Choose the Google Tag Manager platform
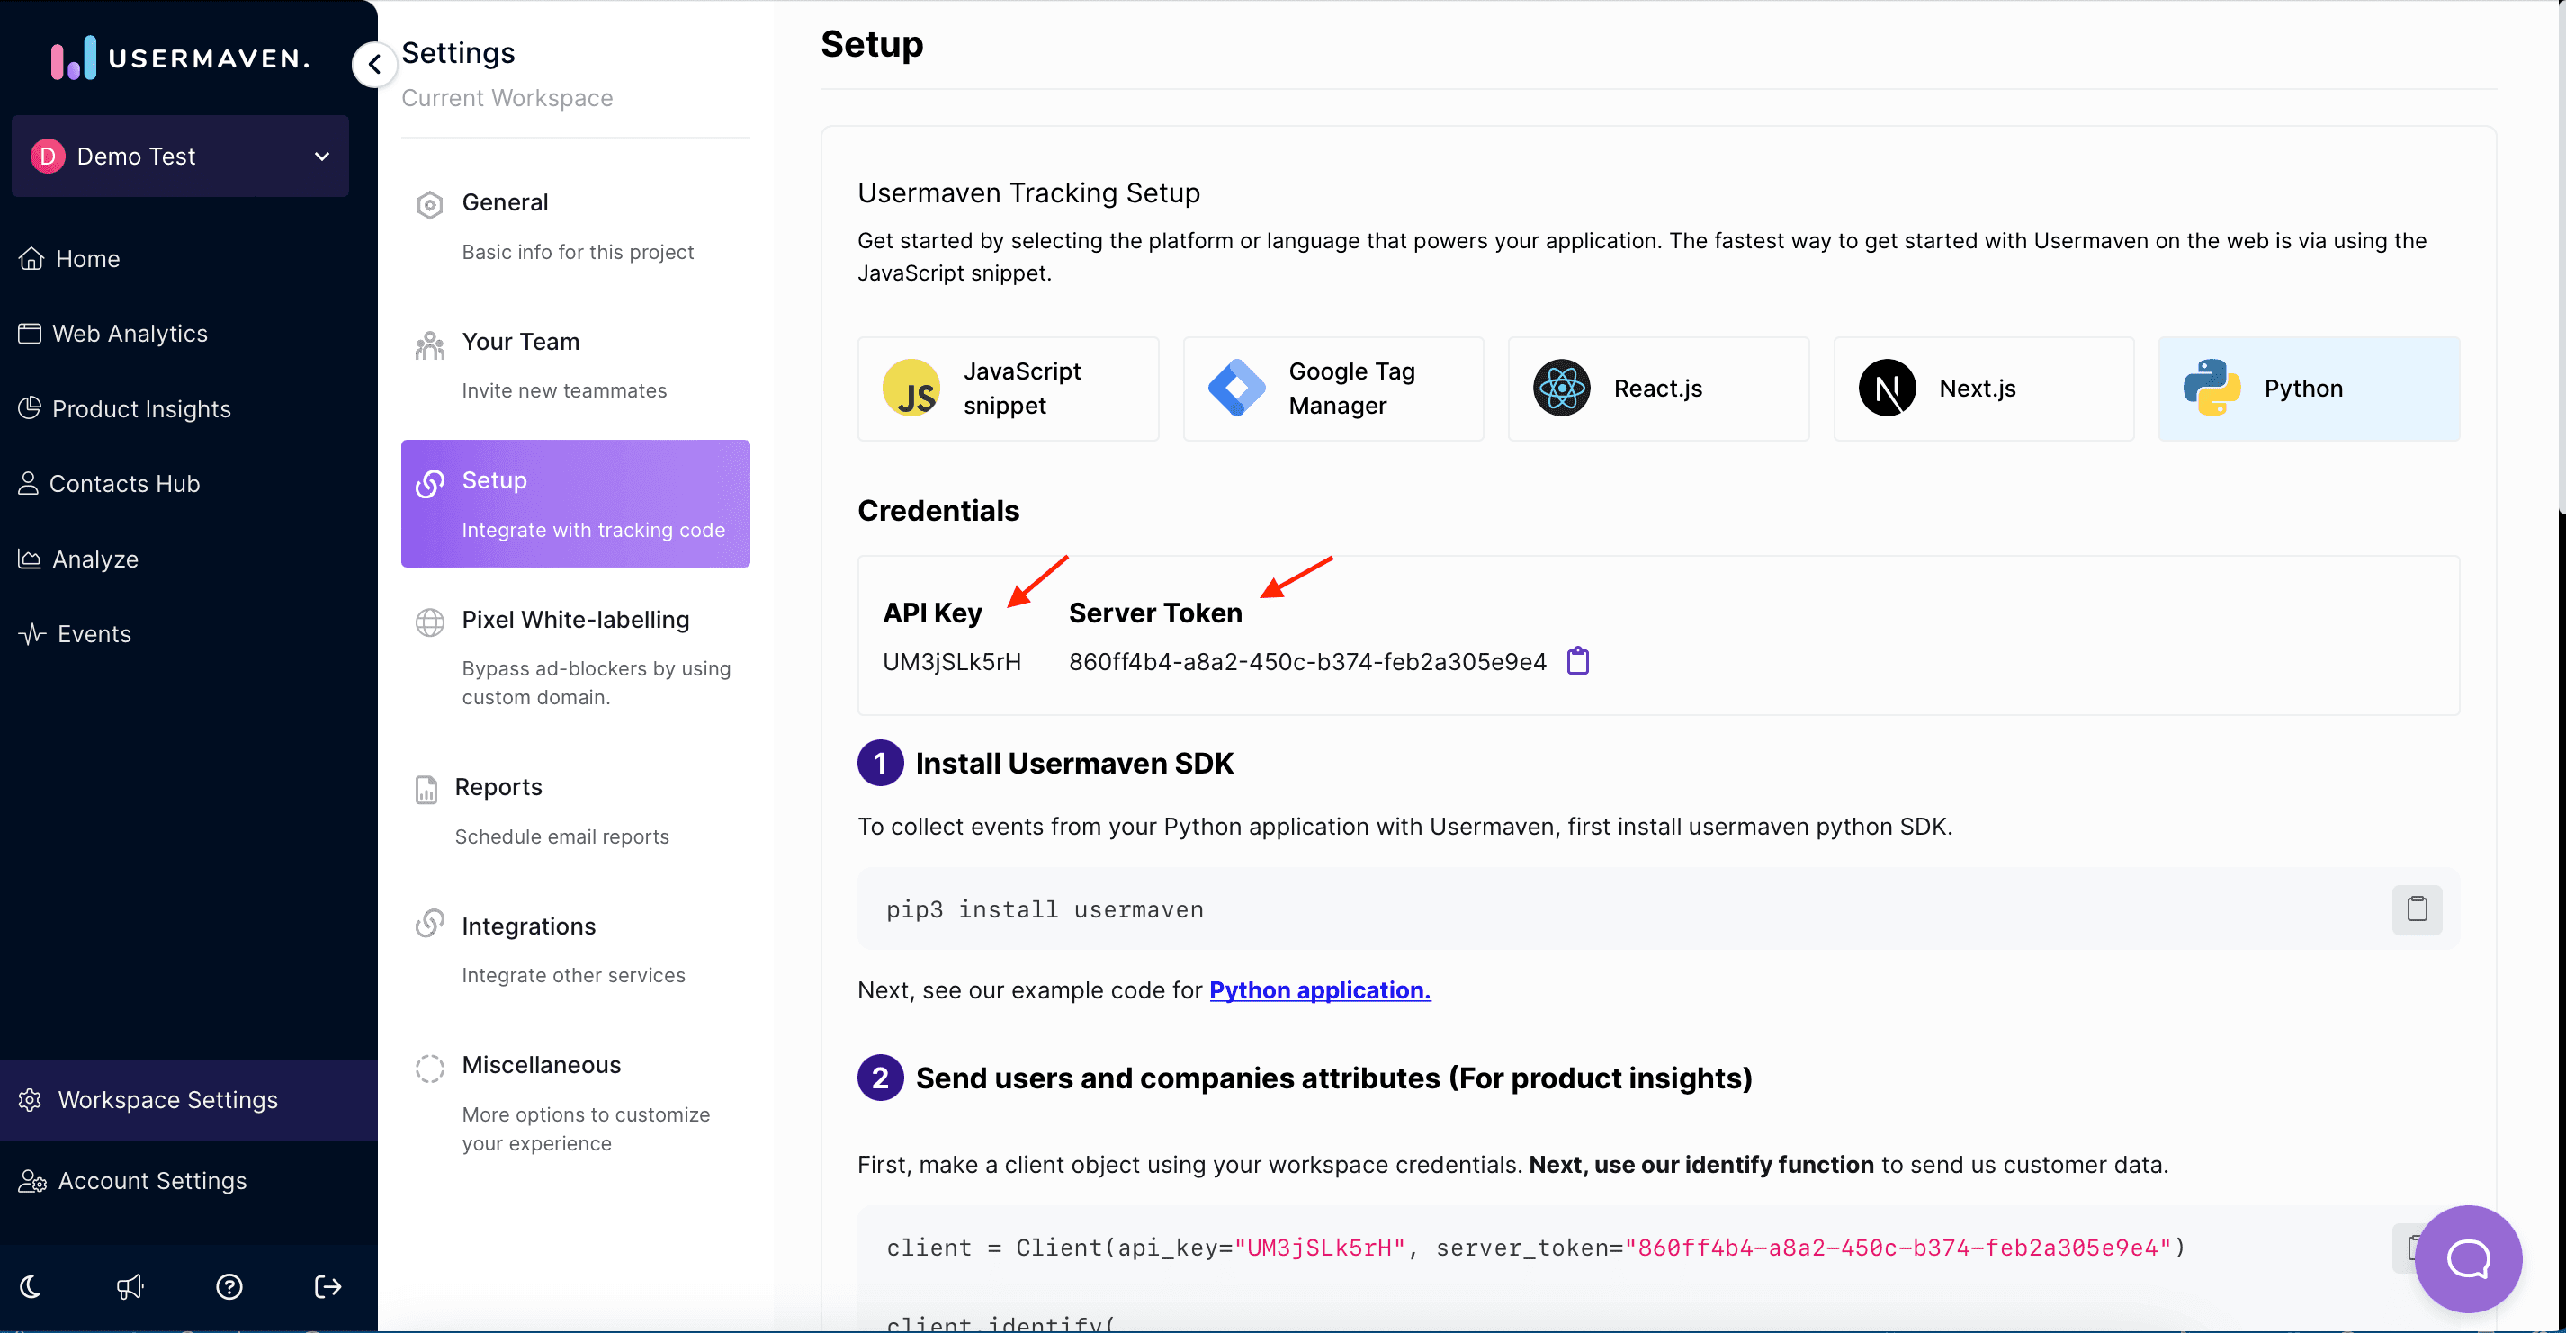 pos(1332,389)
